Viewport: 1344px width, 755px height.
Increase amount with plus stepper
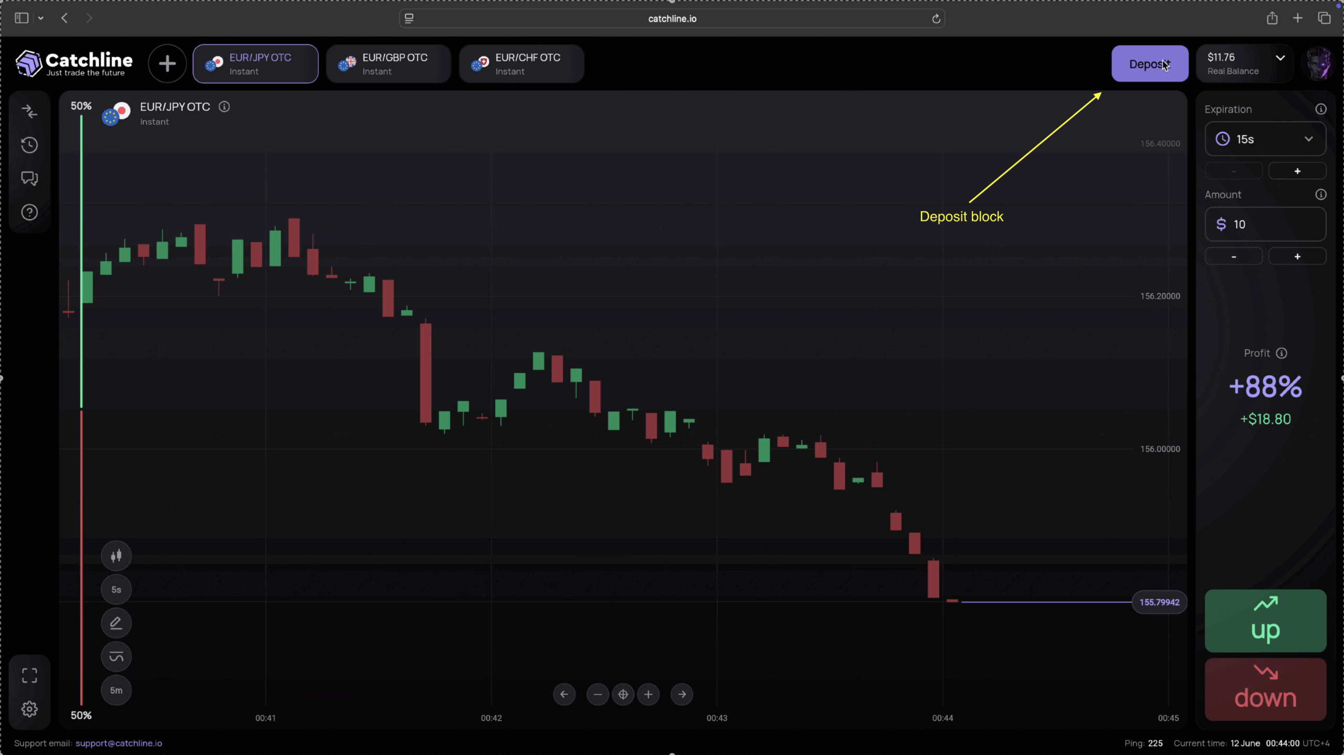point(1297,257)
